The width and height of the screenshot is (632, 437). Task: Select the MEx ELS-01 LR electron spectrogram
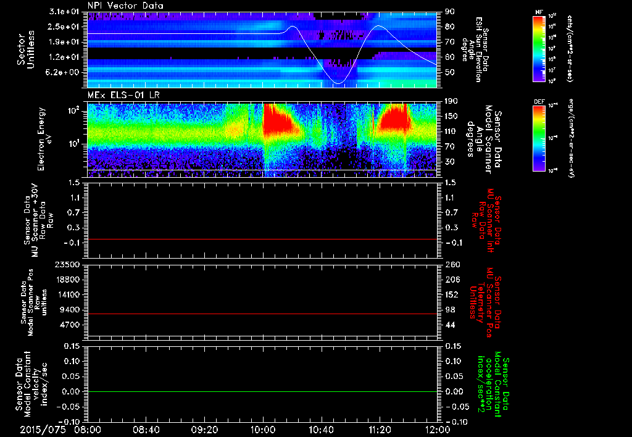point(262,139)
